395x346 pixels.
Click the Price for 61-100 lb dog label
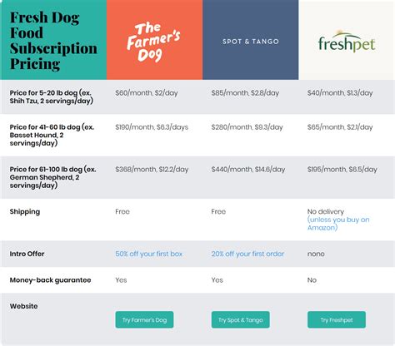pos(52,177)
